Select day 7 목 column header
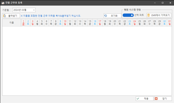174x103 pixels. point(51,22)
